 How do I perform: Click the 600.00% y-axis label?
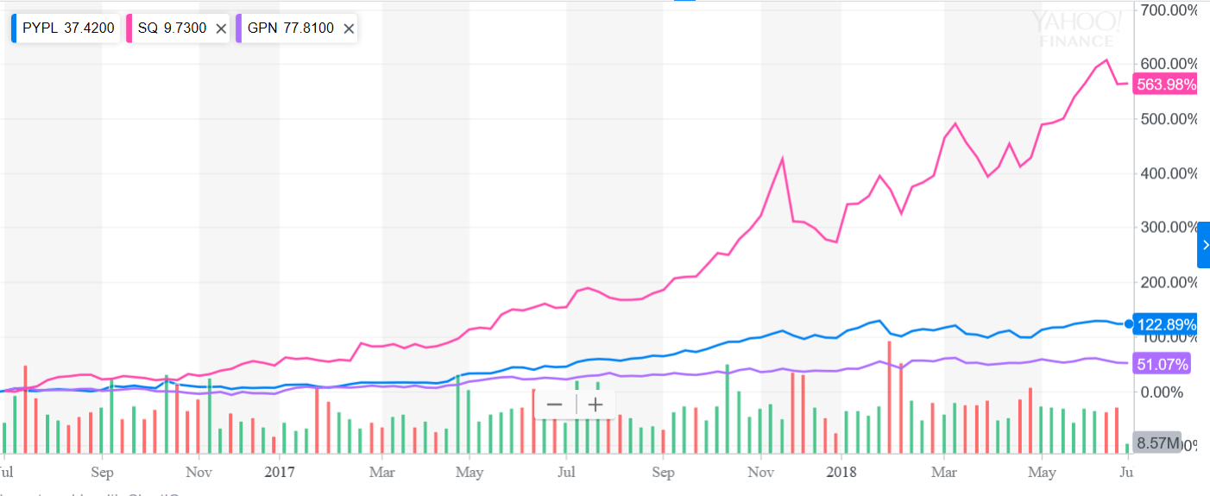click(x=1167, y=64)
